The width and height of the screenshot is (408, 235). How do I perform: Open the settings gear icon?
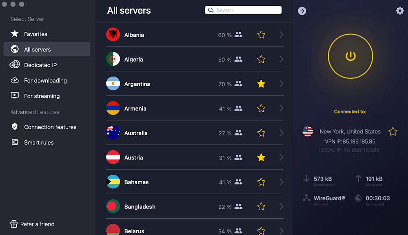pyautogui.click(x=400, y=11)
